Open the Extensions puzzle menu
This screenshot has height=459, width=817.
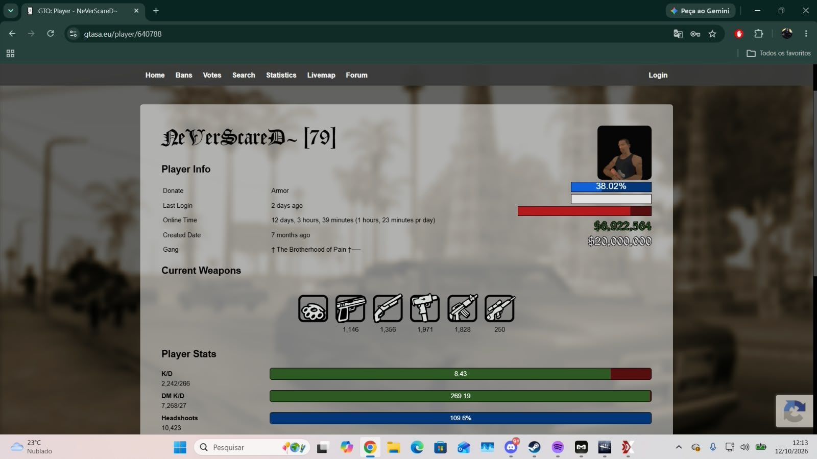click(759, 34)
